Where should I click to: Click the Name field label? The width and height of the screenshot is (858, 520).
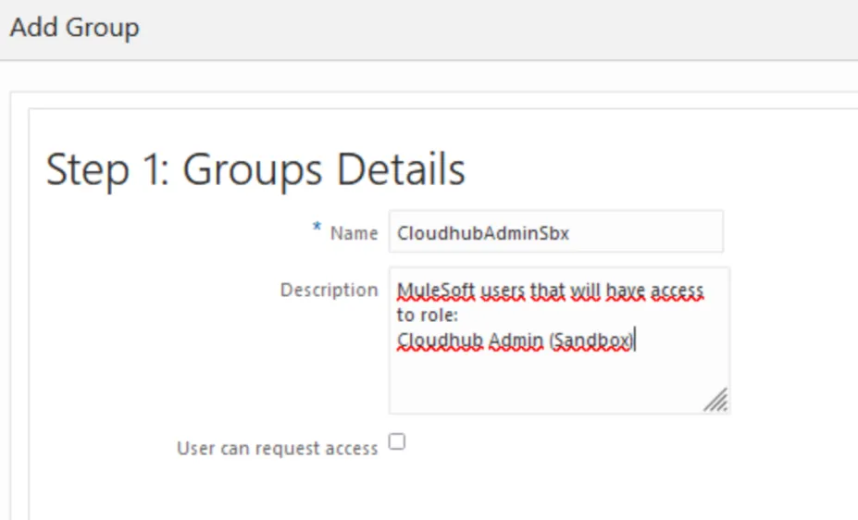(354, 233)
